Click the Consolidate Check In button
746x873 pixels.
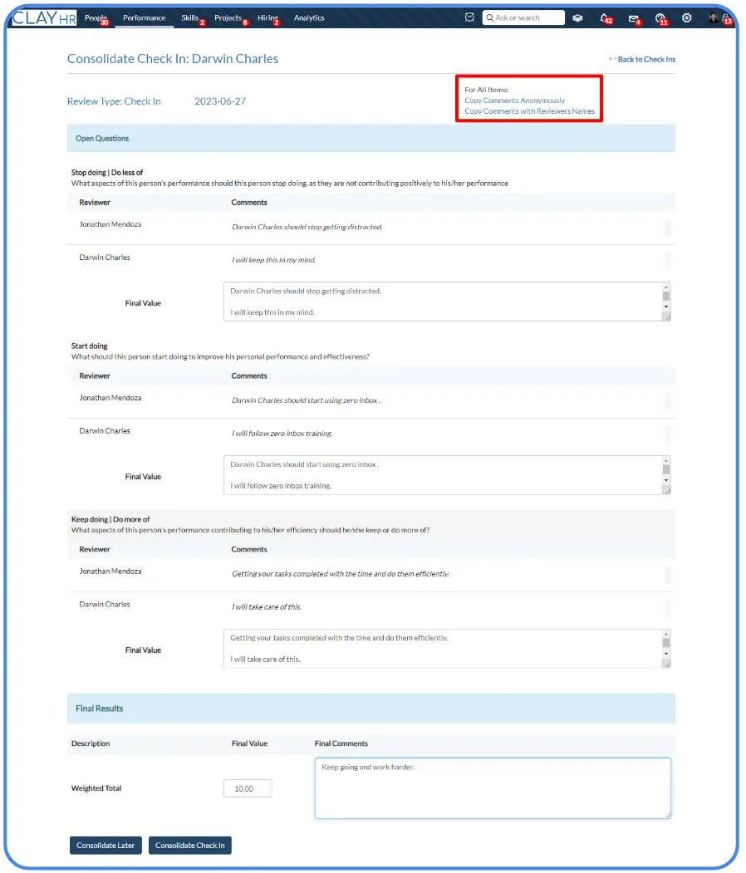[x=190, y=845]
